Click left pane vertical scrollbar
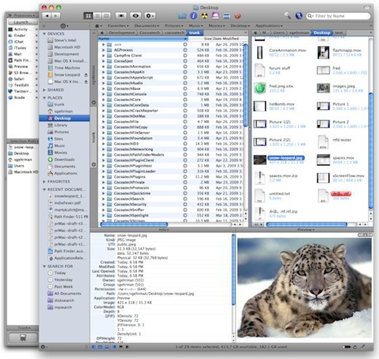Image resolution: width=379 pixels, height=359 pixels. 246,85
